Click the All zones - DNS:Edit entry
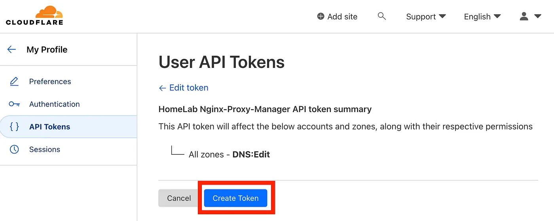Image resolution: width=554 pixels, height=221 pixels. pos(229,154)
